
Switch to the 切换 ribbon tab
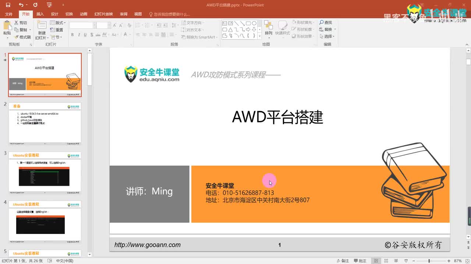click(69, 14)
